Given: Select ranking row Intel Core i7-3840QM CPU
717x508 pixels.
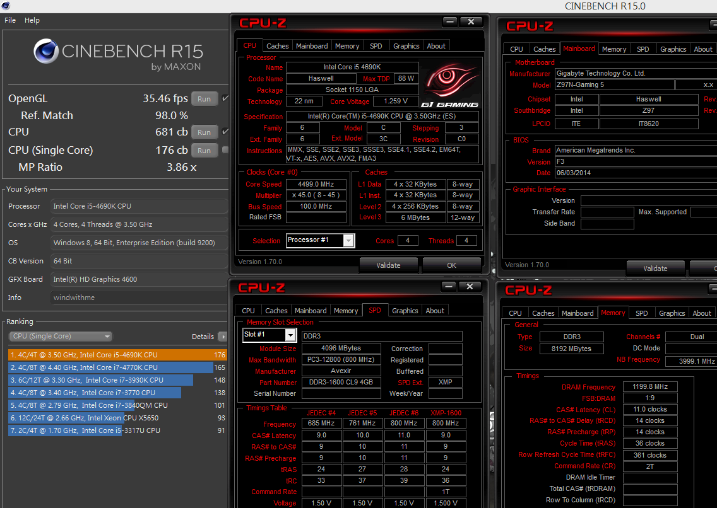Looking at the screenshot, I should click(117, 405).
